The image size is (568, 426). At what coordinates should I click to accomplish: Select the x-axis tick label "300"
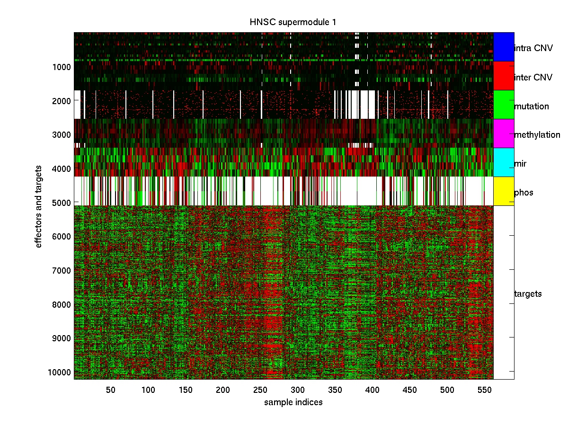pos(298,390)
